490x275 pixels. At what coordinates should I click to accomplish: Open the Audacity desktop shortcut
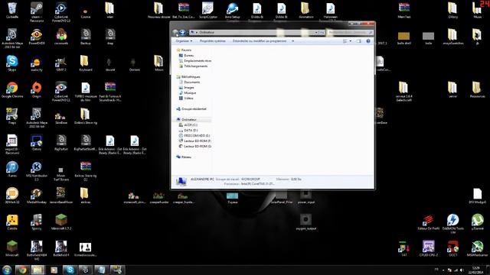(36, 63)
